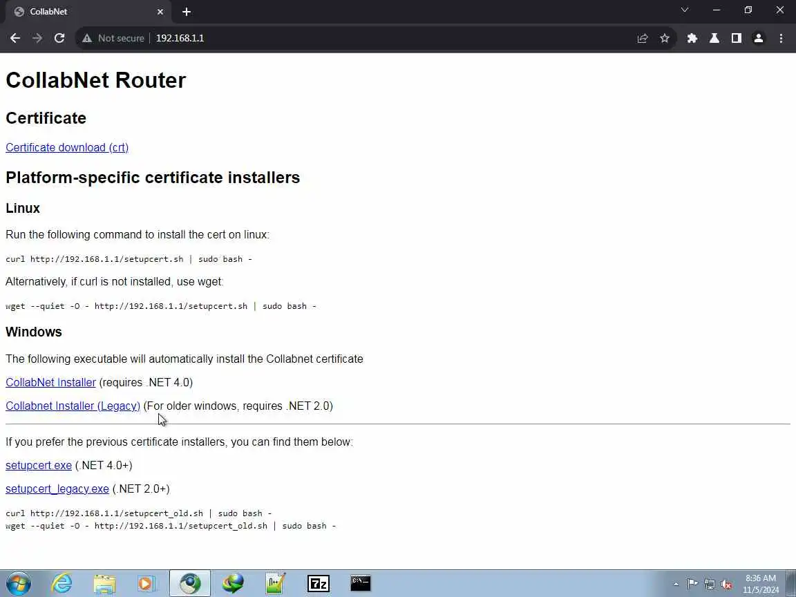The width and height of the screenshot is (796, 597).
Task: Click the curl setupcert.sh command text
Action: pyautogui.click(x=129, y=259)
